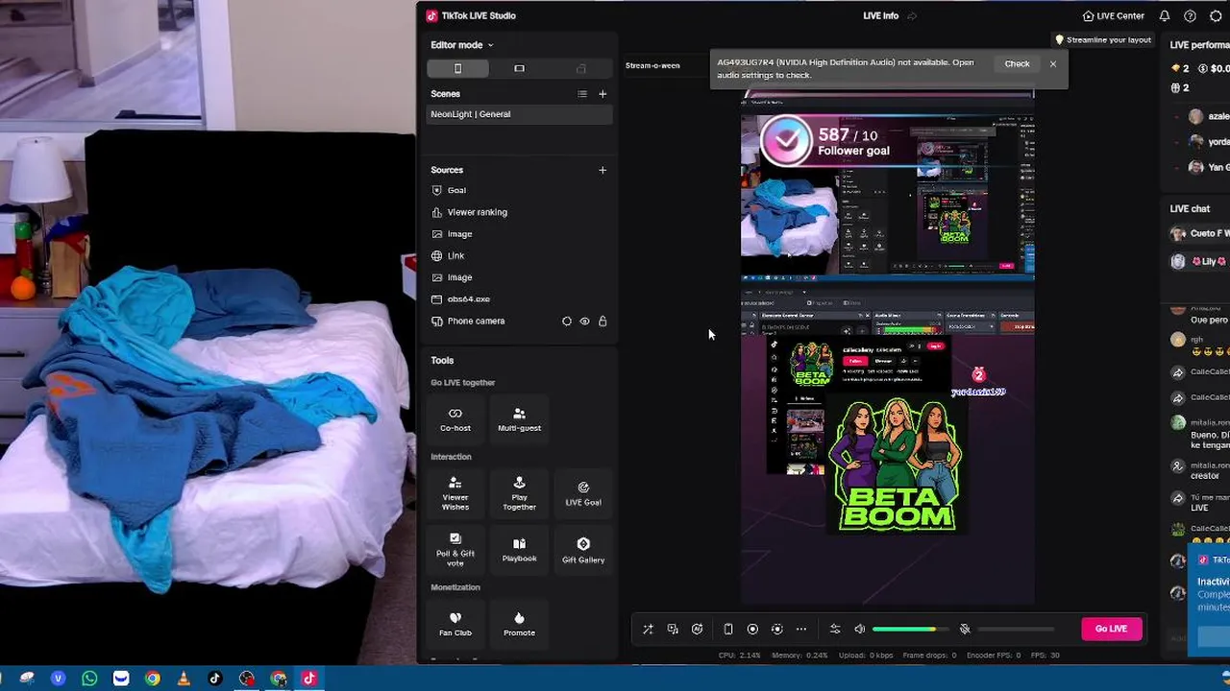Image resolution: width=1230 pixels, height=691 pixels.
Task: Mute the speaker audio icon
Action: 860,630
